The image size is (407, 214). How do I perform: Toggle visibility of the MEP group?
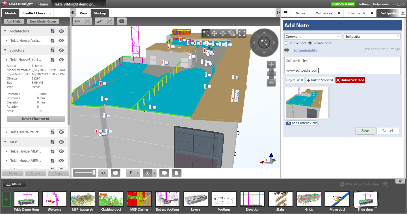(x=62, y=142)
